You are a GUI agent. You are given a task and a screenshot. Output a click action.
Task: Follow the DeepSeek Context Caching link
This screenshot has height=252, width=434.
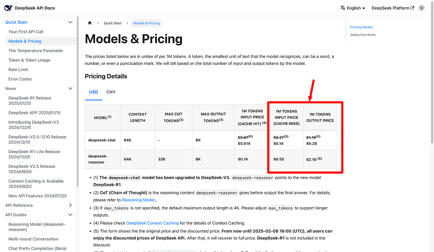pos(153,223)
